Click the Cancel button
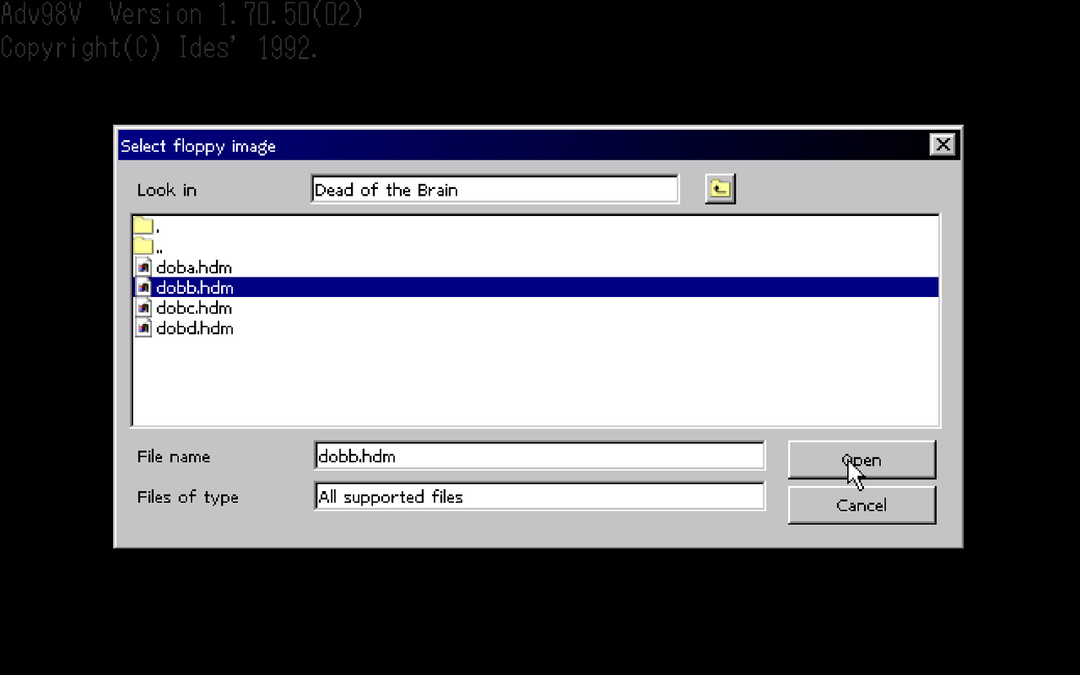Image resolution: width=1080 pixels, height=675 pixels. click(x=861, y=505)
